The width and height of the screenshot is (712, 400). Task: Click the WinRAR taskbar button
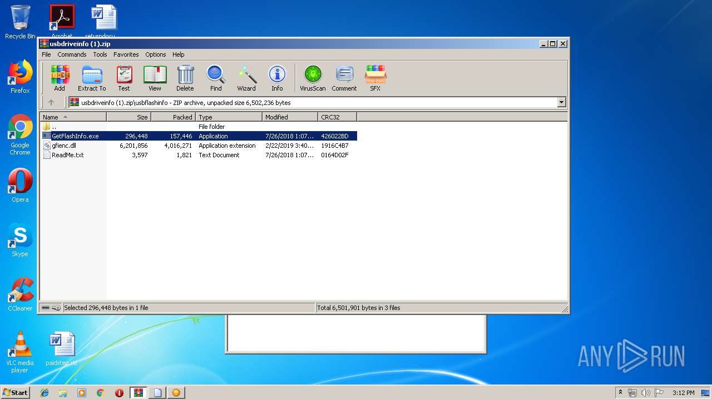(138, 393)
